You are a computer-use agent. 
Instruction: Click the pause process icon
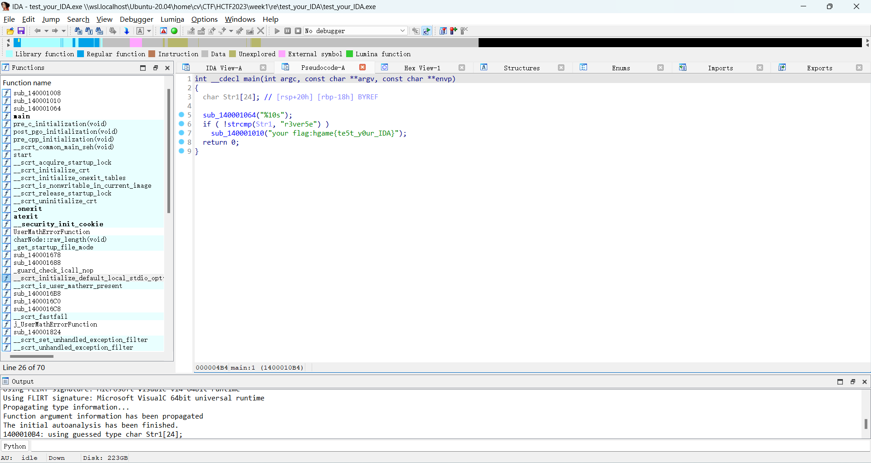(288, 31)
